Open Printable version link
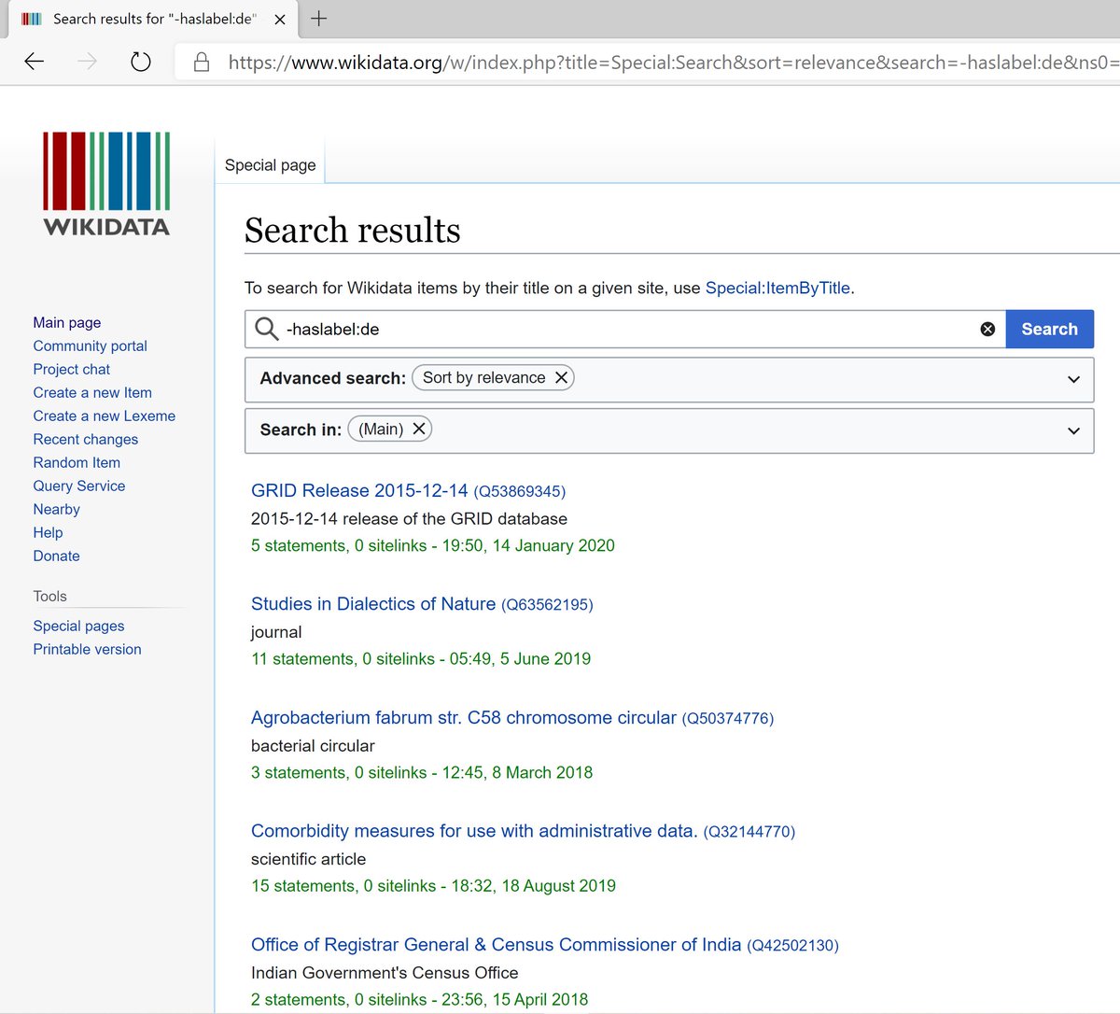 (88, 649)
